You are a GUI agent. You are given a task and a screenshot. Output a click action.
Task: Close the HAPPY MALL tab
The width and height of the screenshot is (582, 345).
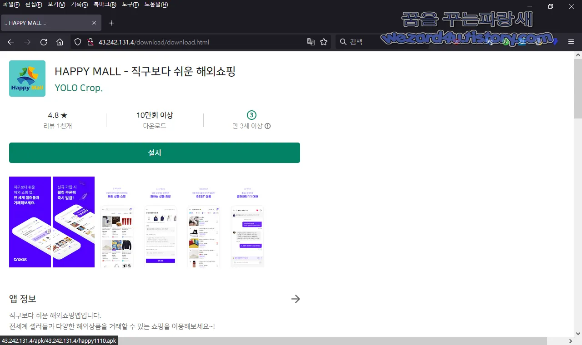(x=94, y=23)
